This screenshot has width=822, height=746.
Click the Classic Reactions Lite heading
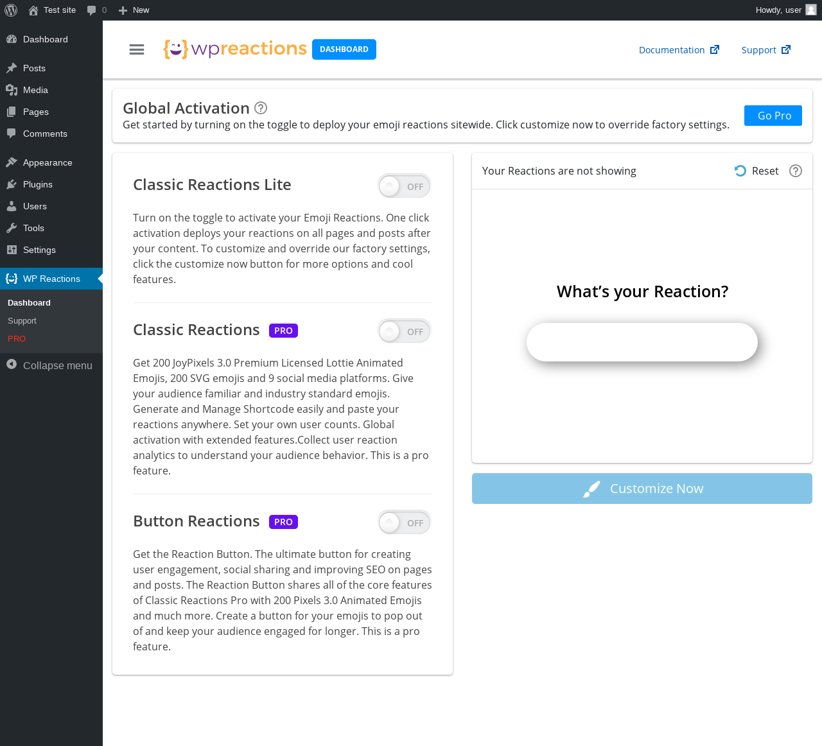point(212,185)
